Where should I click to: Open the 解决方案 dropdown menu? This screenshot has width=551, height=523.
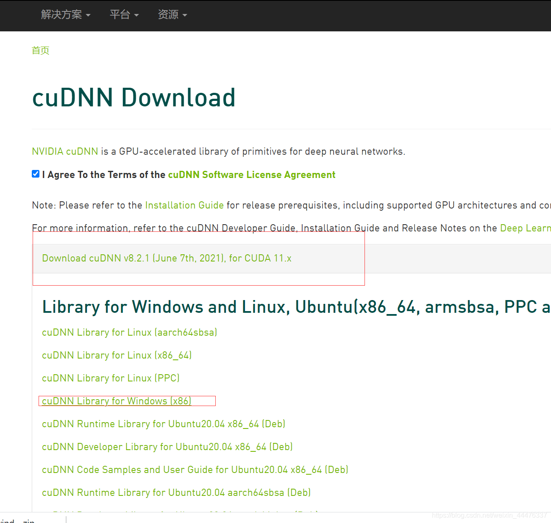[66, 15]
